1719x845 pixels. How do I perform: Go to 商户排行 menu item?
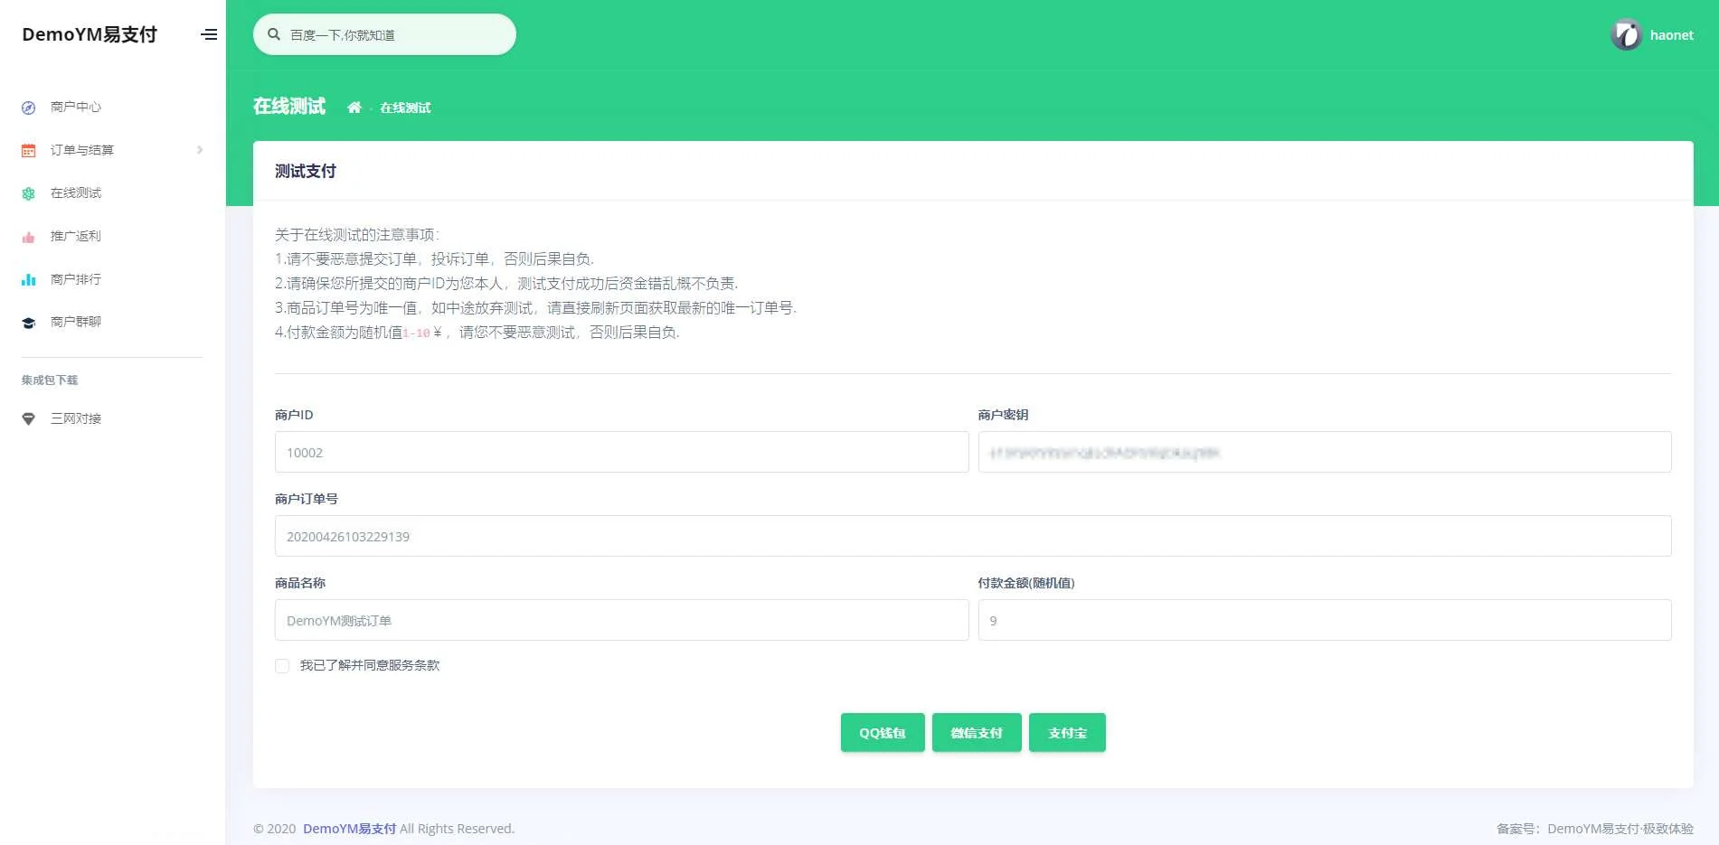coord(76,279)
